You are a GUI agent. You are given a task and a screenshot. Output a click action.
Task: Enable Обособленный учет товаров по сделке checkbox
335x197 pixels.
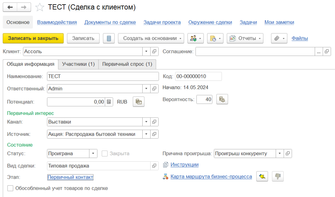[x=10, y=188]
